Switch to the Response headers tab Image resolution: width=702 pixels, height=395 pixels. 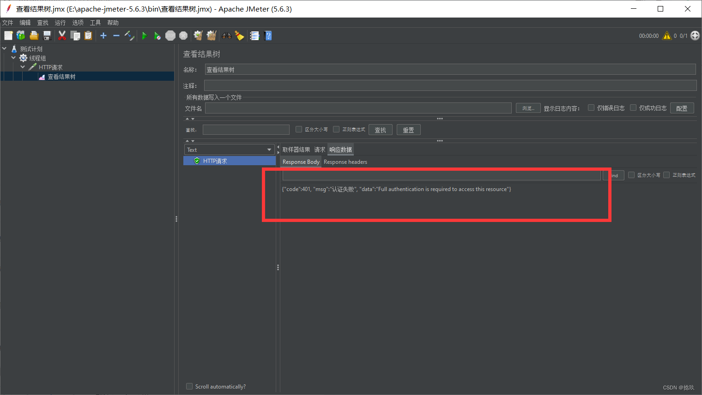point(345,162)
